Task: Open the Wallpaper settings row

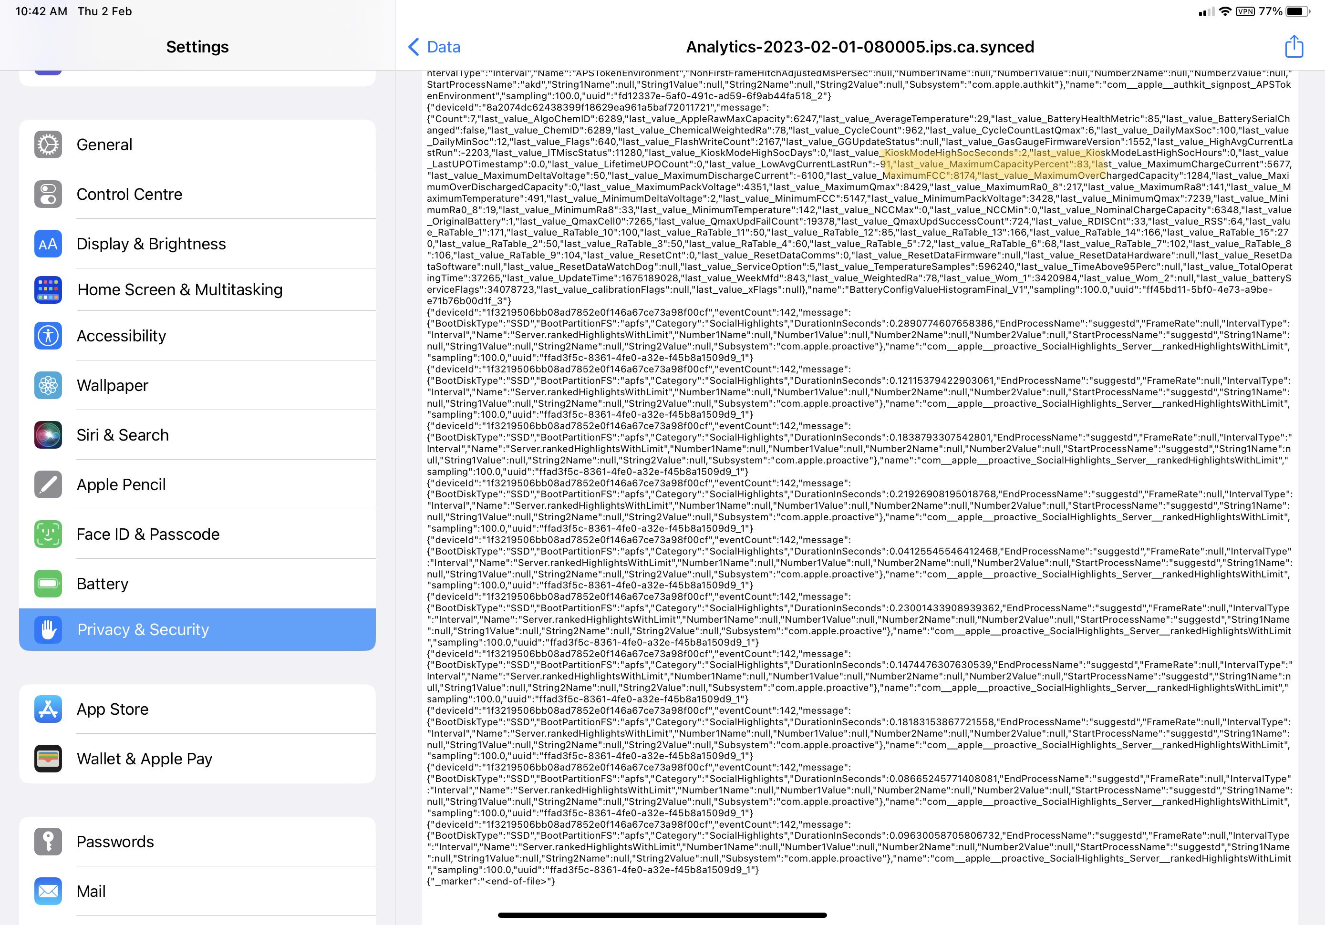Action: 113,385
